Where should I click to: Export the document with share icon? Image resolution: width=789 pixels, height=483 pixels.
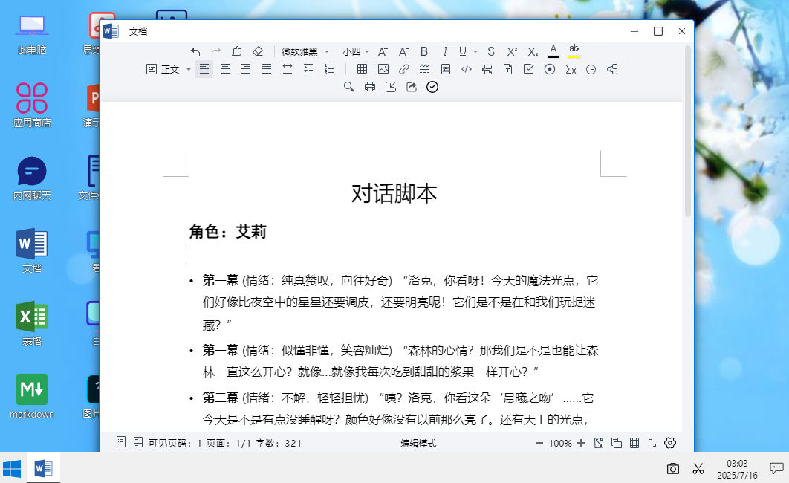(412, 87)
